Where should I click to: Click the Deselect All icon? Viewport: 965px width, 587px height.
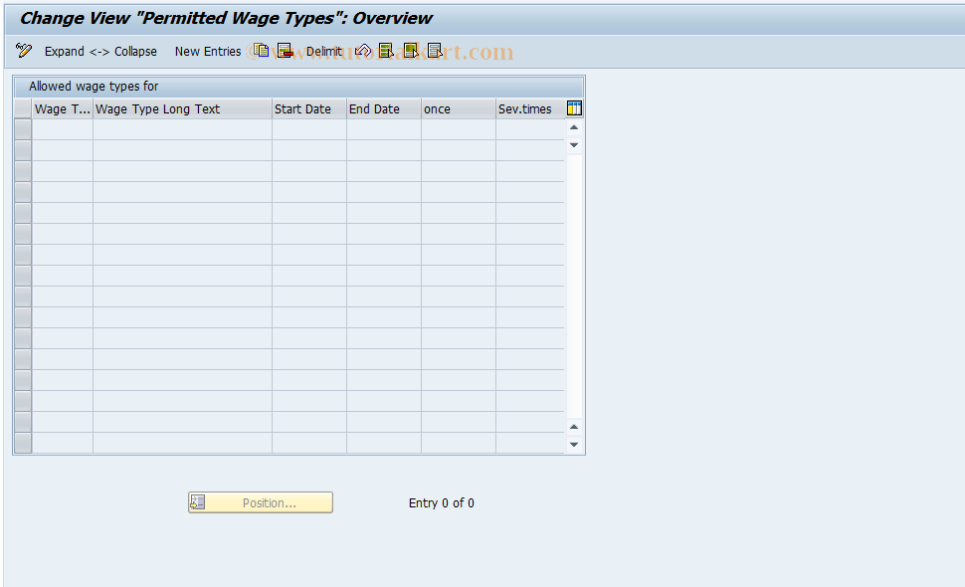tap(435, 51)
